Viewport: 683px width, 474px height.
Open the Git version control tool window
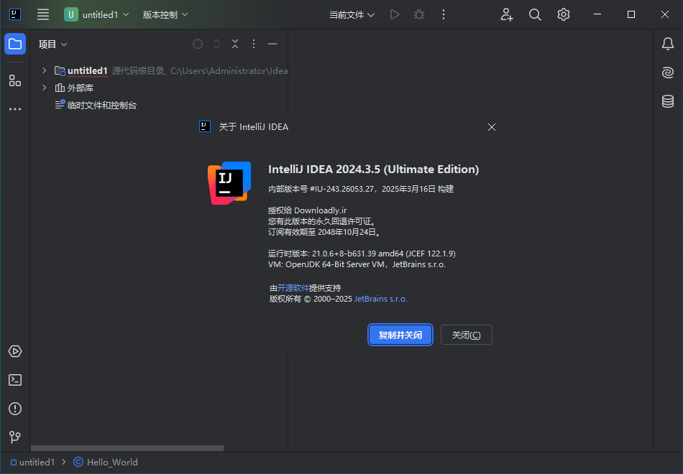point(15,437)
